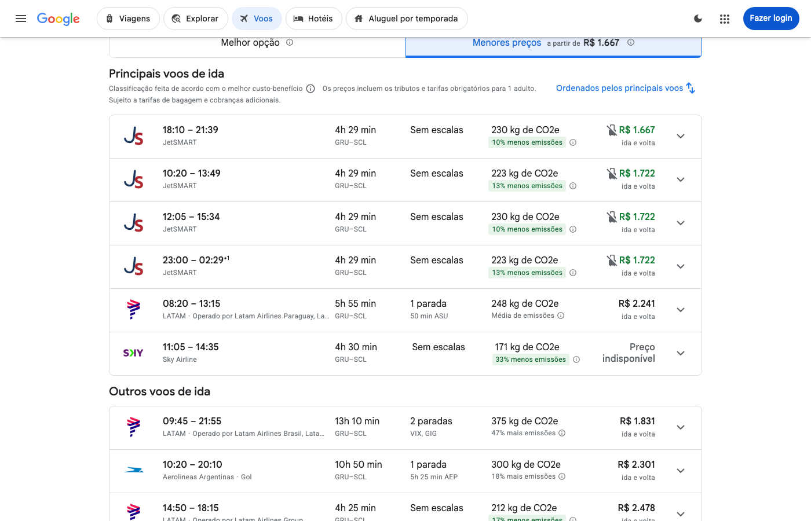Expand the 09:45 – 21:55 LATAM flight

(x=681, y=428)
